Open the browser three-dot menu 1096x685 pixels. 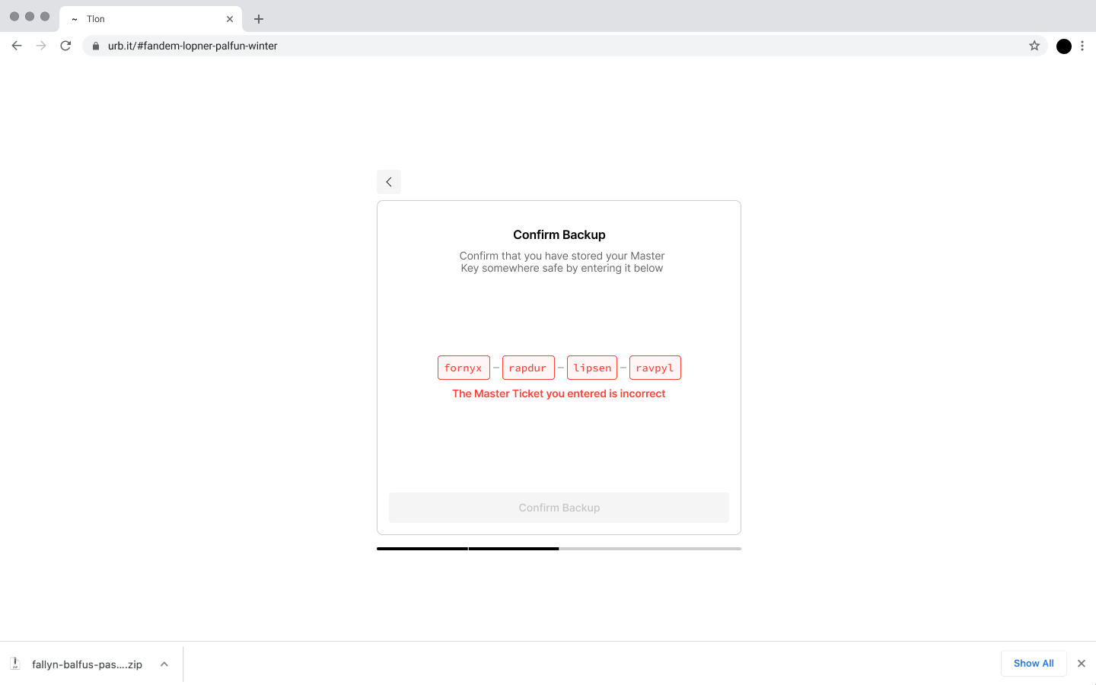1082,46
